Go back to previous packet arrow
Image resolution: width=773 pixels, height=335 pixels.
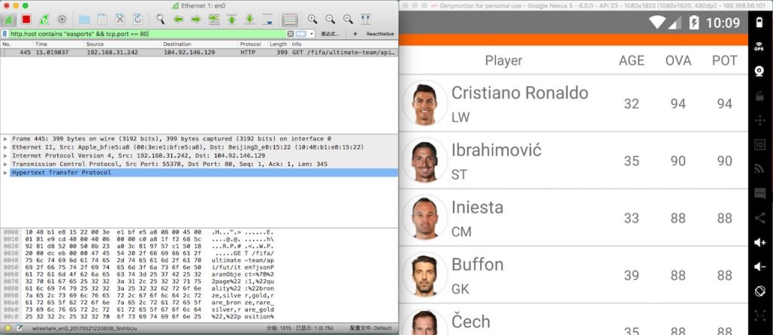tap(178, 19)
